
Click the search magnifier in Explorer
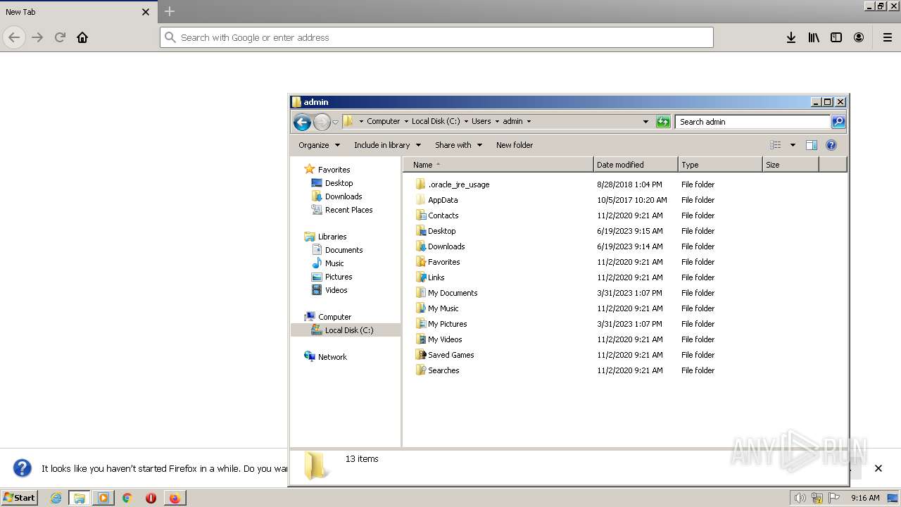838,122
